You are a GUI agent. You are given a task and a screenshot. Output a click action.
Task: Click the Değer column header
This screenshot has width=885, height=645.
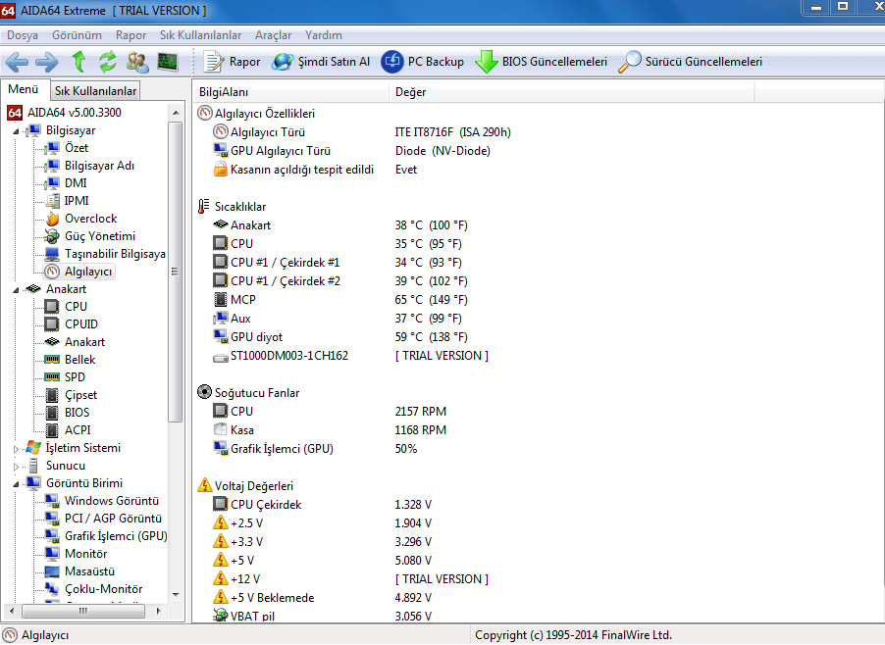tap(572, 92)
